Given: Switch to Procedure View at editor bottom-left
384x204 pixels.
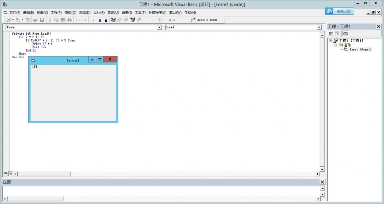Looking at the screenshot, I should tap(6, 174).
